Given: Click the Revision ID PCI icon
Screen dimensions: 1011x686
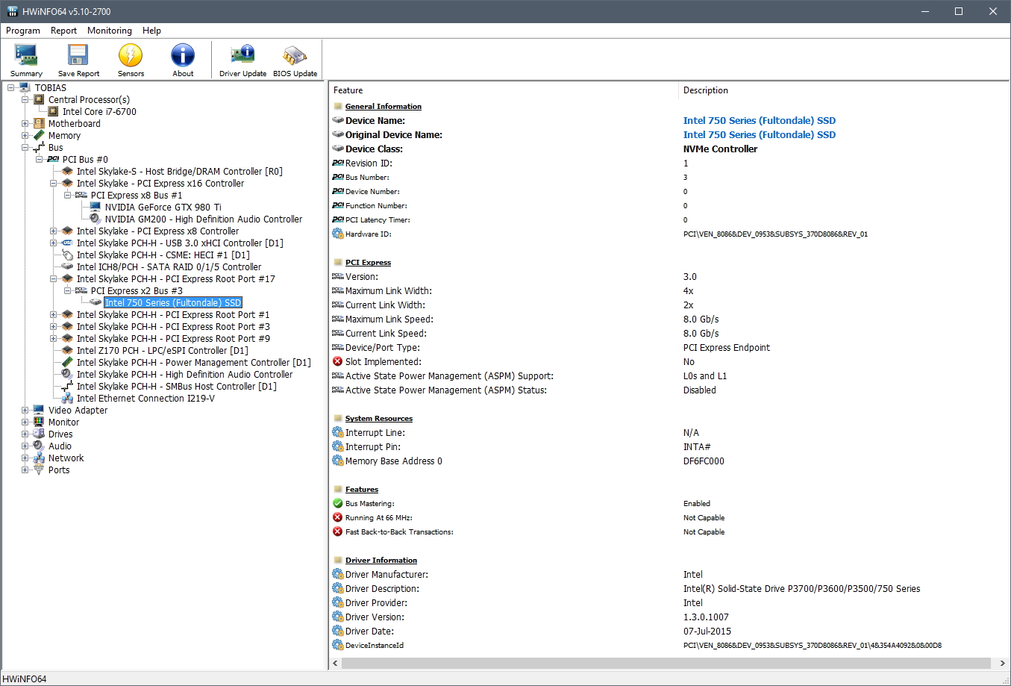Looking at the screenshot, I should (x=337, y=163).
